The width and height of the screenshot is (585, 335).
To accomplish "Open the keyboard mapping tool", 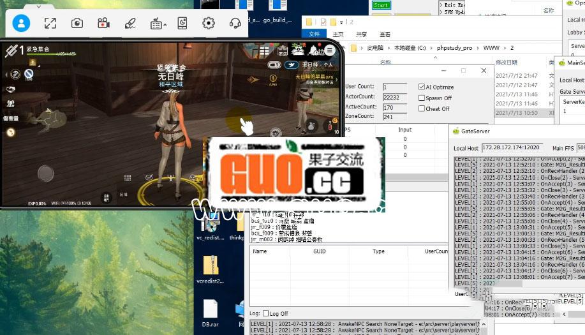I will 156,24.
